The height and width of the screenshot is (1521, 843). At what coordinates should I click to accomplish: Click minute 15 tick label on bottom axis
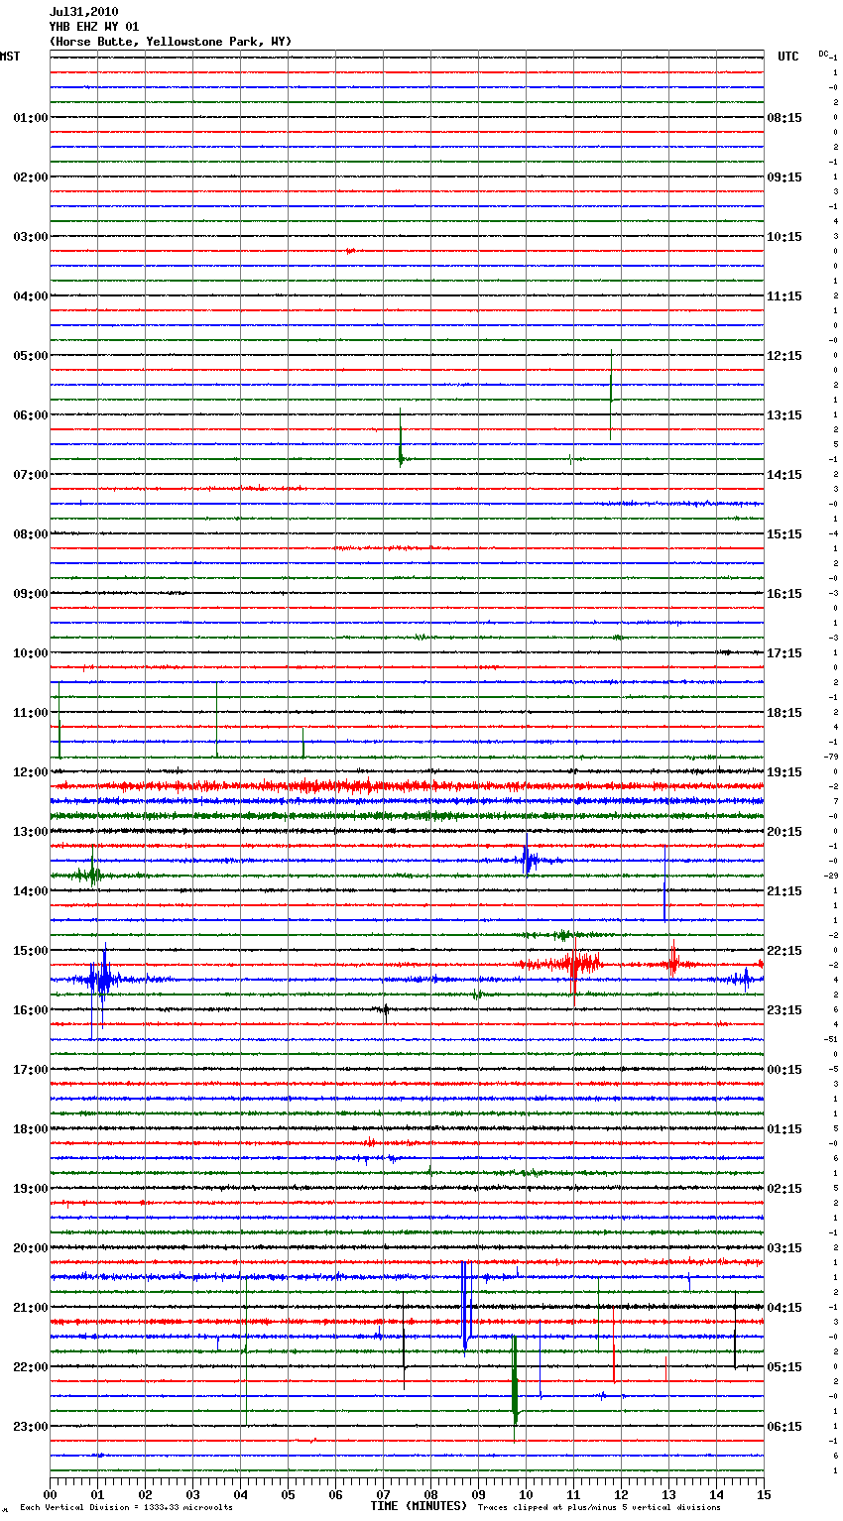click(x=764, y=1494)
